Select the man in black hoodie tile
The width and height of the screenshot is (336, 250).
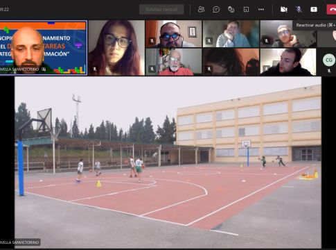(x=288, y=62)
